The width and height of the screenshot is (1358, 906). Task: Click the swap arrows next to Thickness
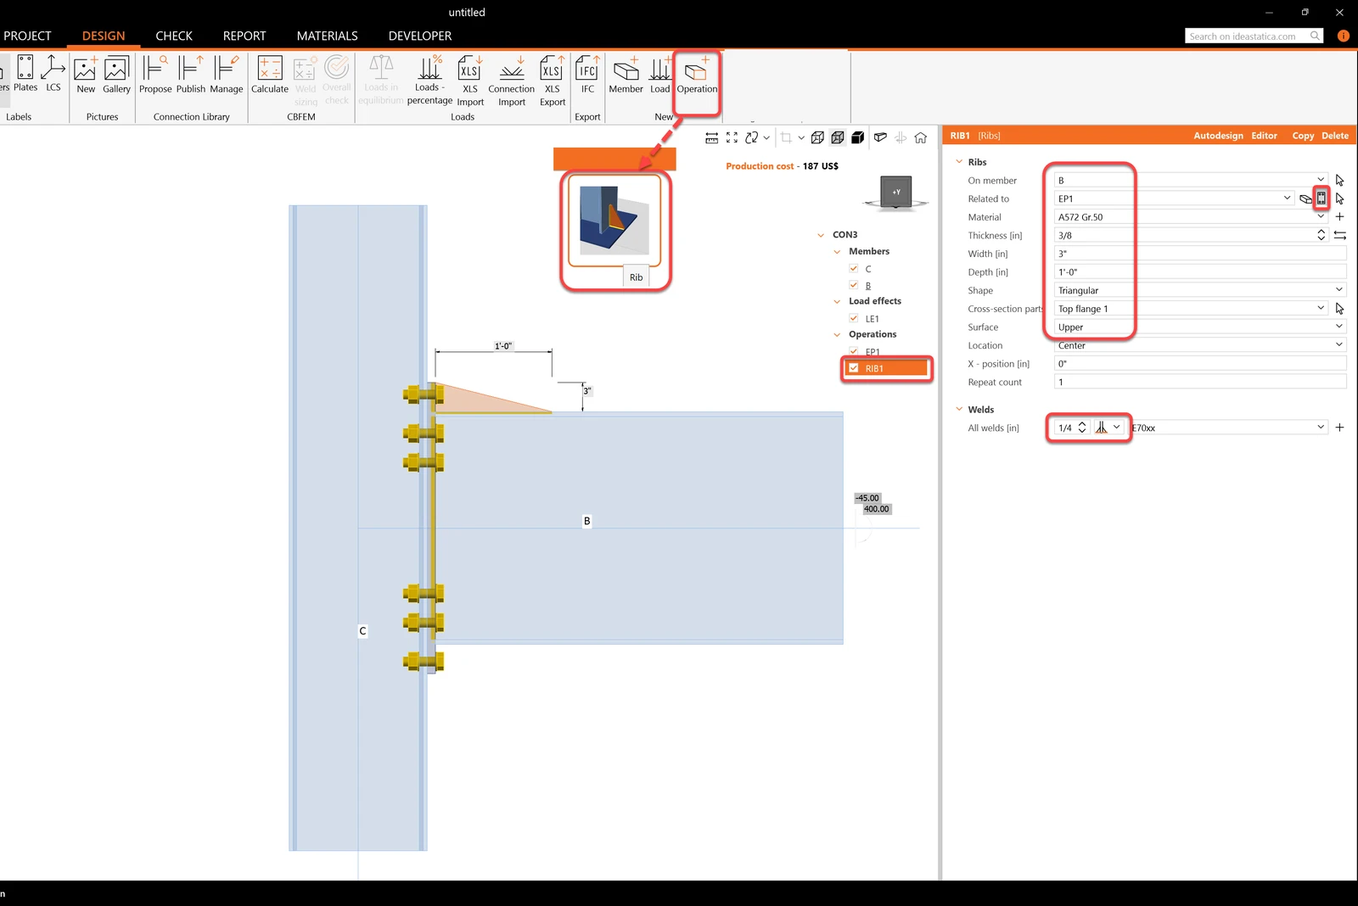click(1339, 235)
